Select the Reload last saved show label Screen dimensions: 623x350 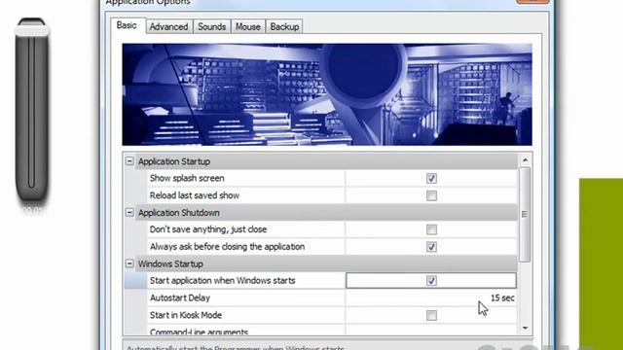(x=195, y=195)
